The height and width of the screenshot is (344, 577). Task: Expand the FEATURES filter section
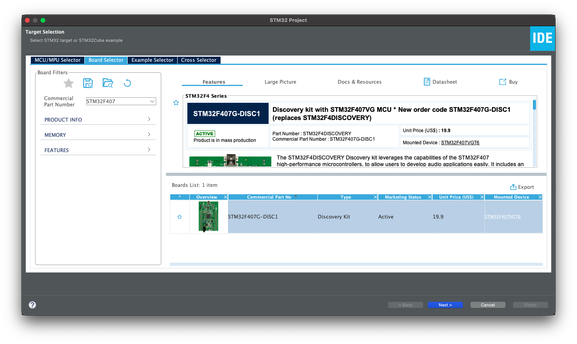tap(98, 150)
